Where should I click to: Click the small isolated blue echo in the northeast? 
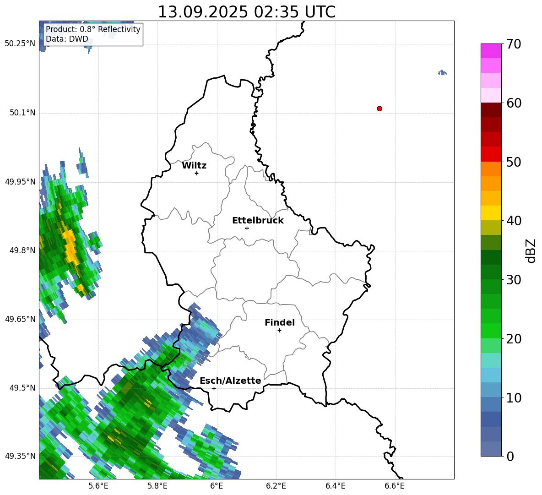click(x=443, y=73)
